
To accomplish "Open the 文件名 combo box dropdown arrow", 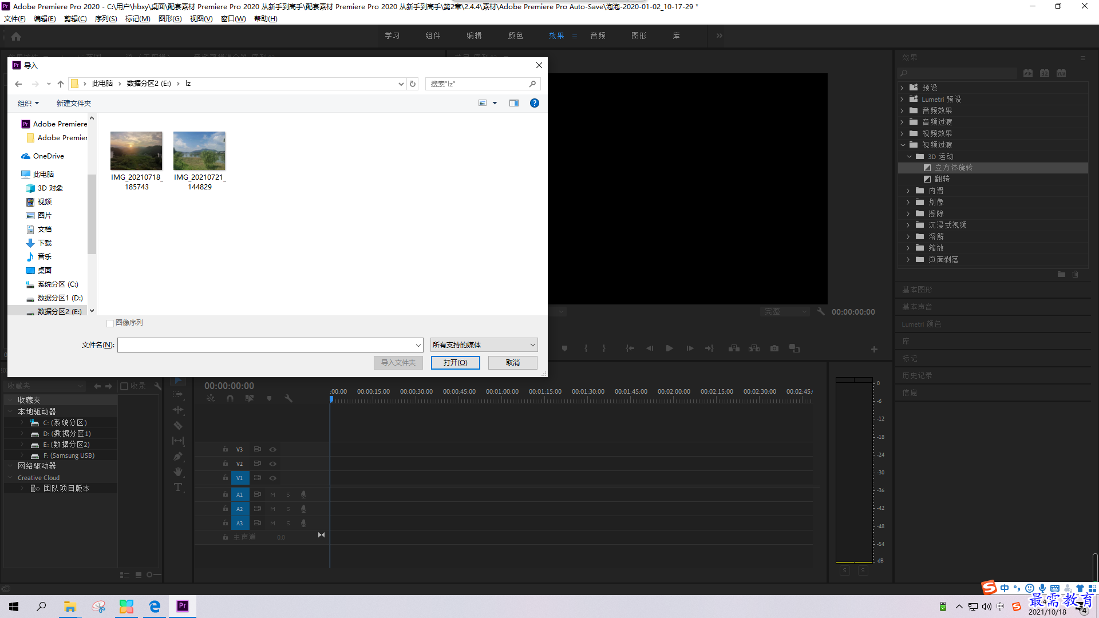I will [x=418, y=345].
